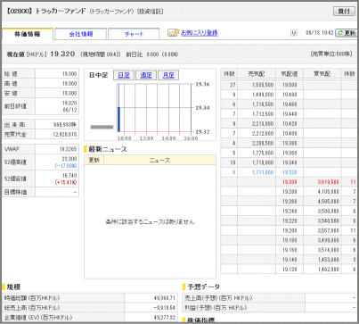Click the 売買単位 trading unit text
This screenshot has height=324, width=359.
click(331, 54)
